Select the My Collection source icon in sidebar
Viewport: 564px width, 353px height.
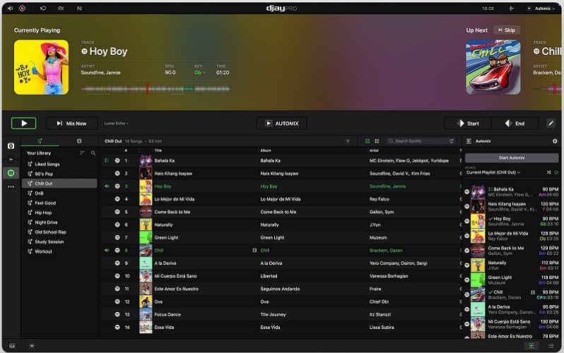click(11, 146)
